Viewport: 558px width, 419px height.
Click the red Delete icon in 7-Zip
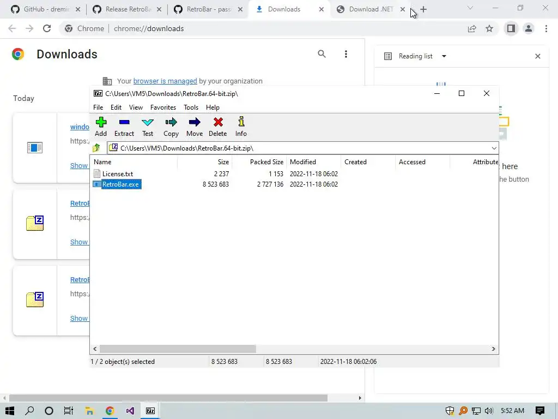(x=218, y=127)
